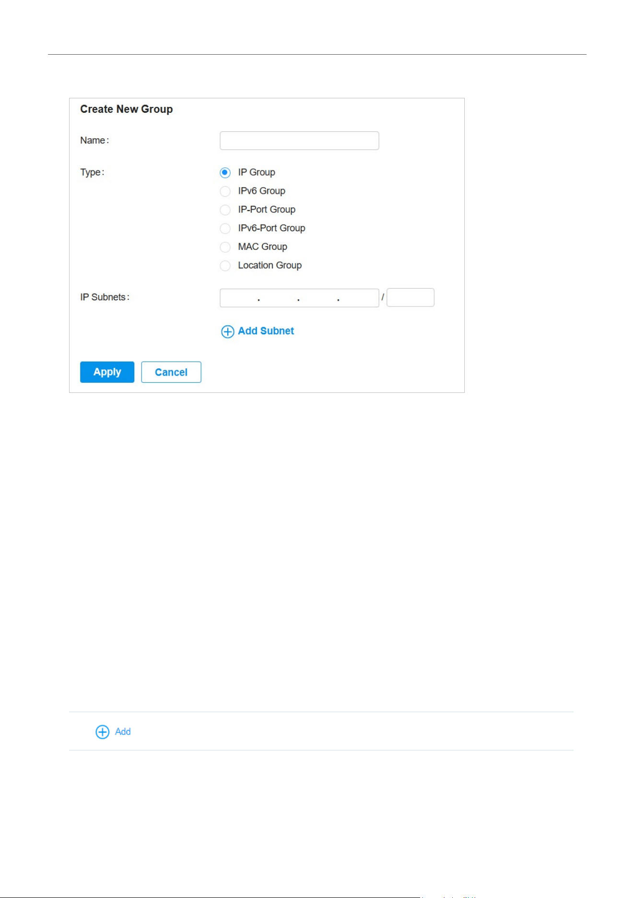Click the circled plus icon beside Add
The width and height of the screenshot is (635, 898).
point(103,732)
